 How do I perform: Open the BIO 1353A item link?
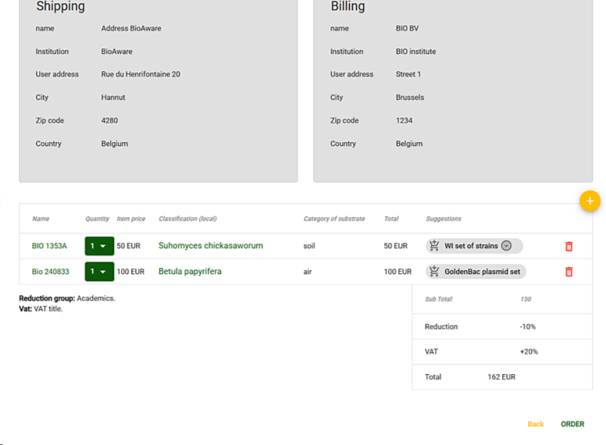point(49,246)
